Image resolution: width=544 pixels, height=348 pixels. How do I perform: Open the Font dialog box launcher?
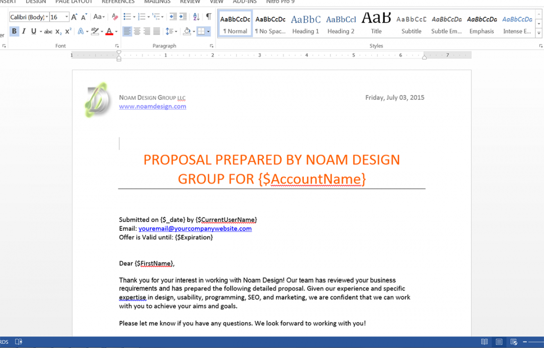pyautogui.click(x=117, y=46)
